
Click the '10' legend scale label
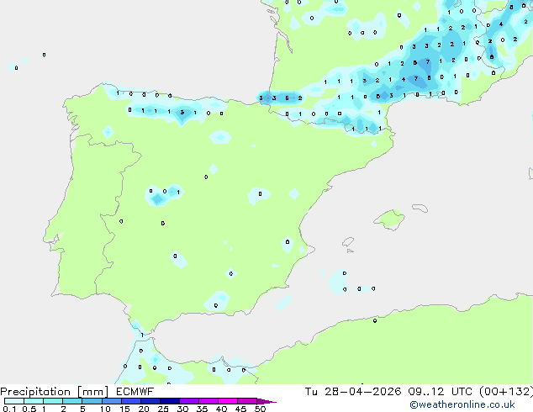tap(105, 409)
